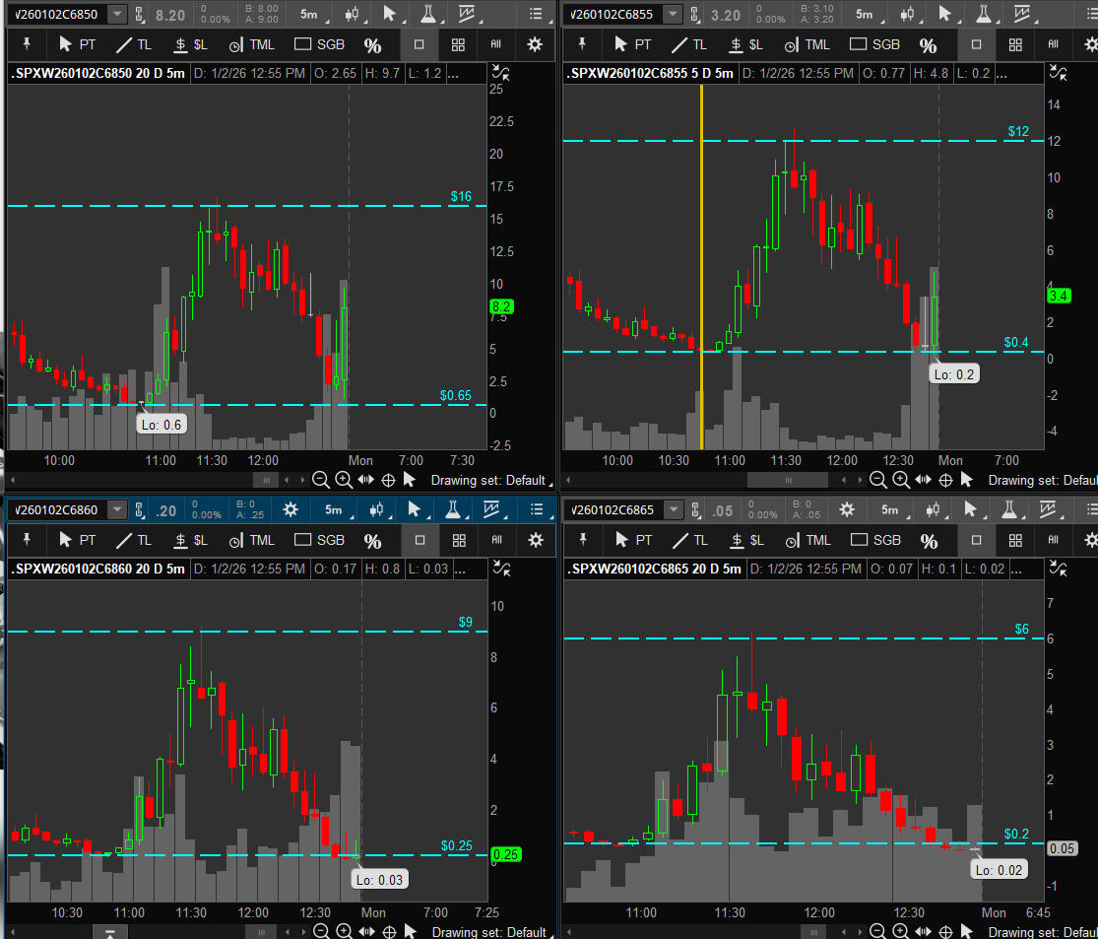Open the pointer tool menu in the C6865 top toolbar
Image resolution: width=1098 pixels, height=939 pixels.
[x=972, y=509]
